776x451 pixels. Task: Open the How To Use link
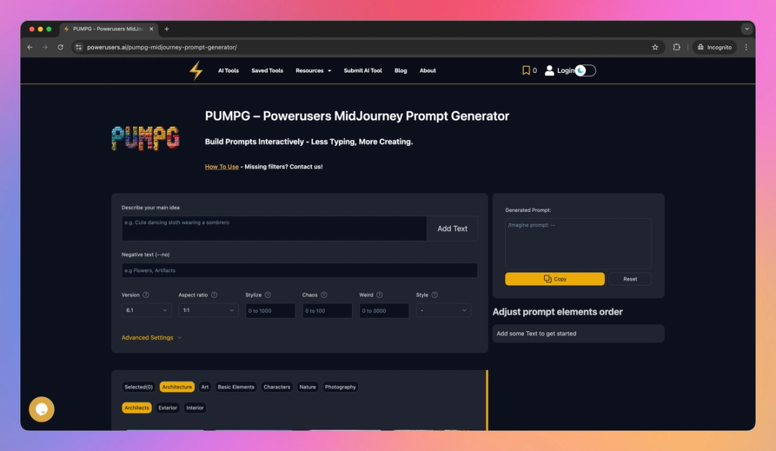pos(221,166)
